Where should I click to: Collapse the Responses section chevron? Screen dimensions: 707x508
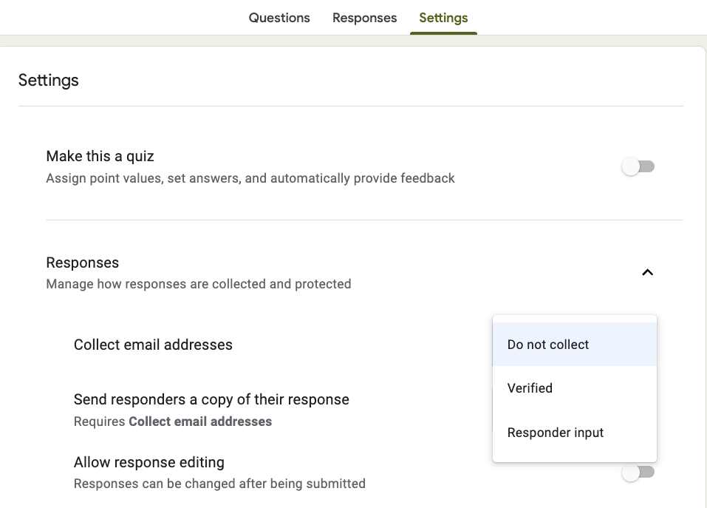point(647,273)
